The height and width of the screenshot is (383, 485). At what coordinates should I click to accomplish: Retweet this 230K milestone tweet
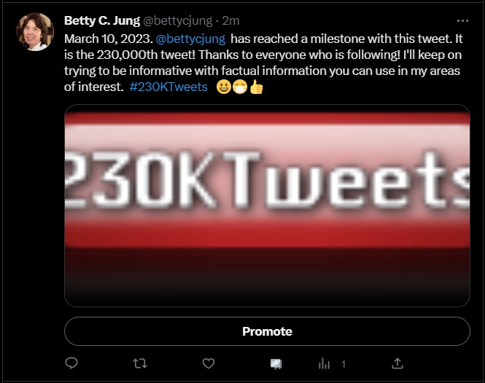click(x=139, y=363)
